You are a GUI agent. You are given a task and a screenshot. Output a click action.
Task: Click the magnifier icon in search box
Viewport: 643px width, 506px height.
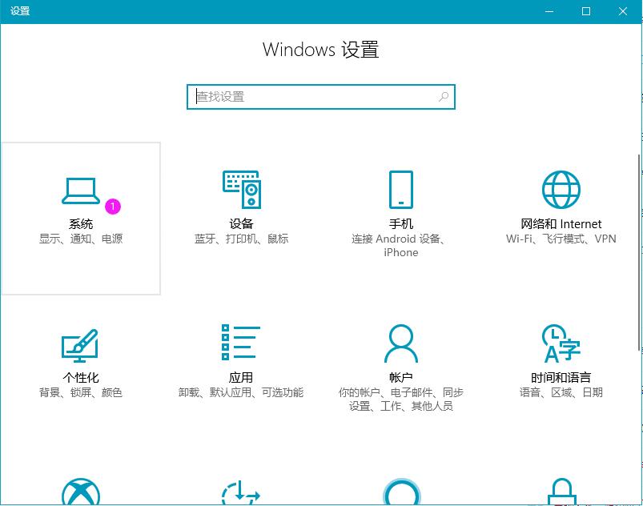tap(444, 97)
